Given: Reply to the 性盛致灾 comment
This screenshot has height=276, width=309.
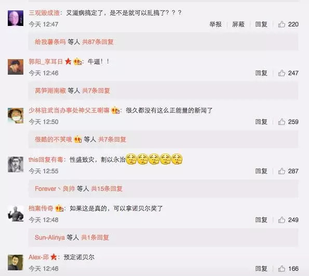Looking at the screenshot, I should [x=261, y=171].
